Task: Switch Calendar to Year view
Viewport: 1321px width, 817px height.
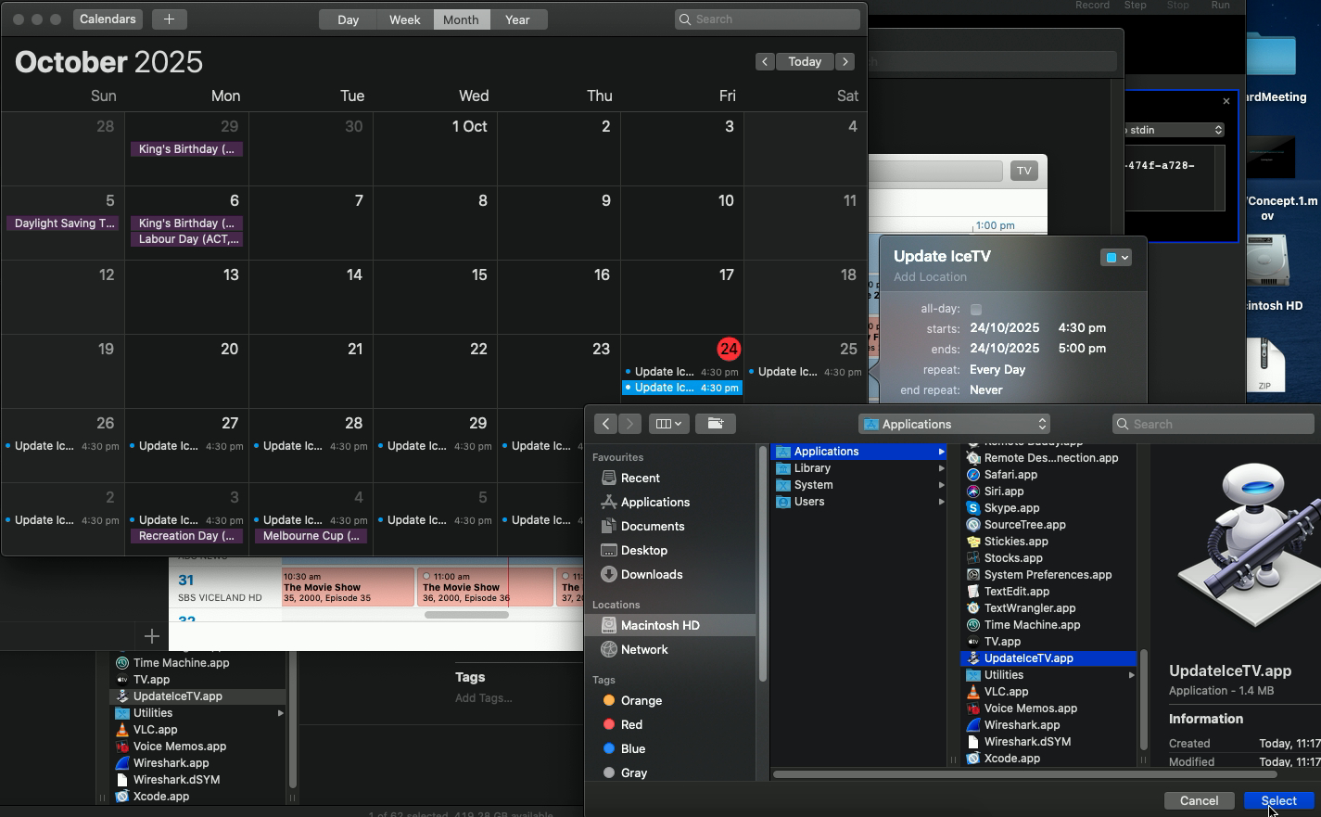Action: click(x=517, y=19)
